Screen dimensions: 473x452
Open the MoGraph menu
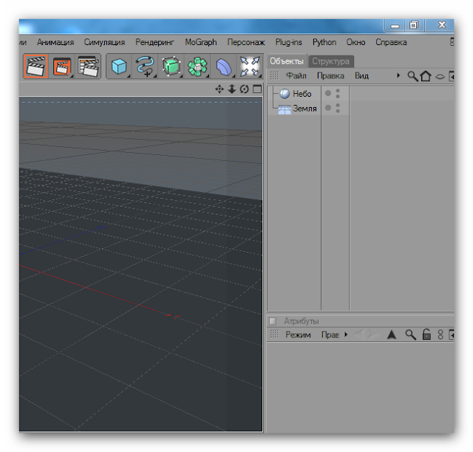[x=201, y=42]
